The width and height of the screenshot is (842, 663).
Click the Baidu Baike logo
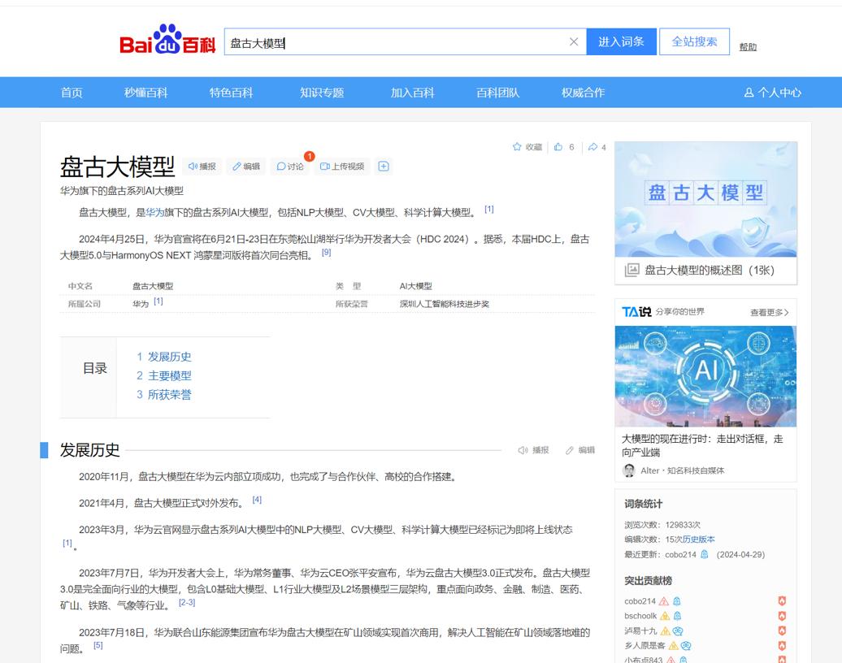167,40
